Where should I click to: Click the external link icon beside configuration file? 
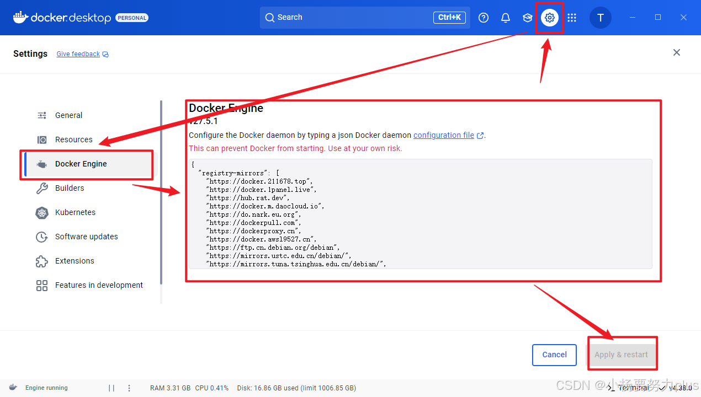click(480, 136)
